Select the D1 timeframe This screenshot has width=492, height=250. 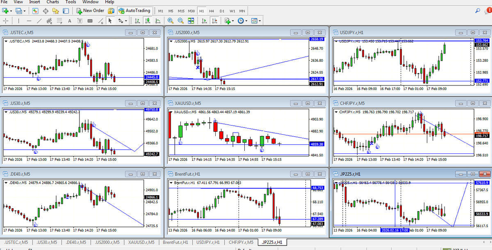click(221, 11)
